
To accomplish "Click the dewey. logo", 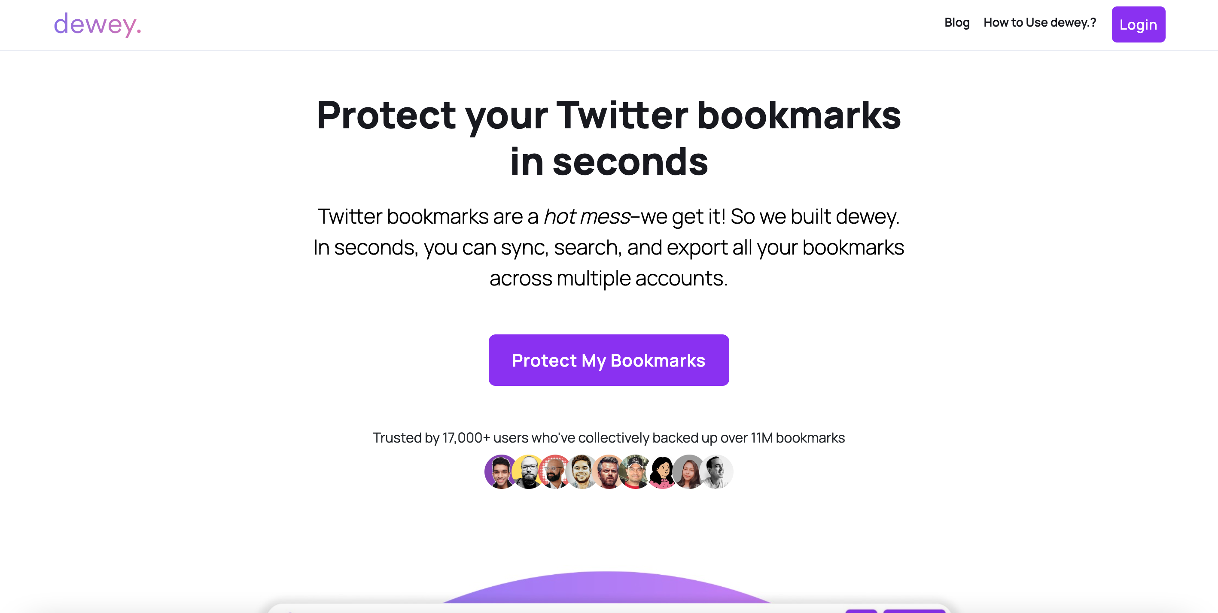I will [97, 24].
